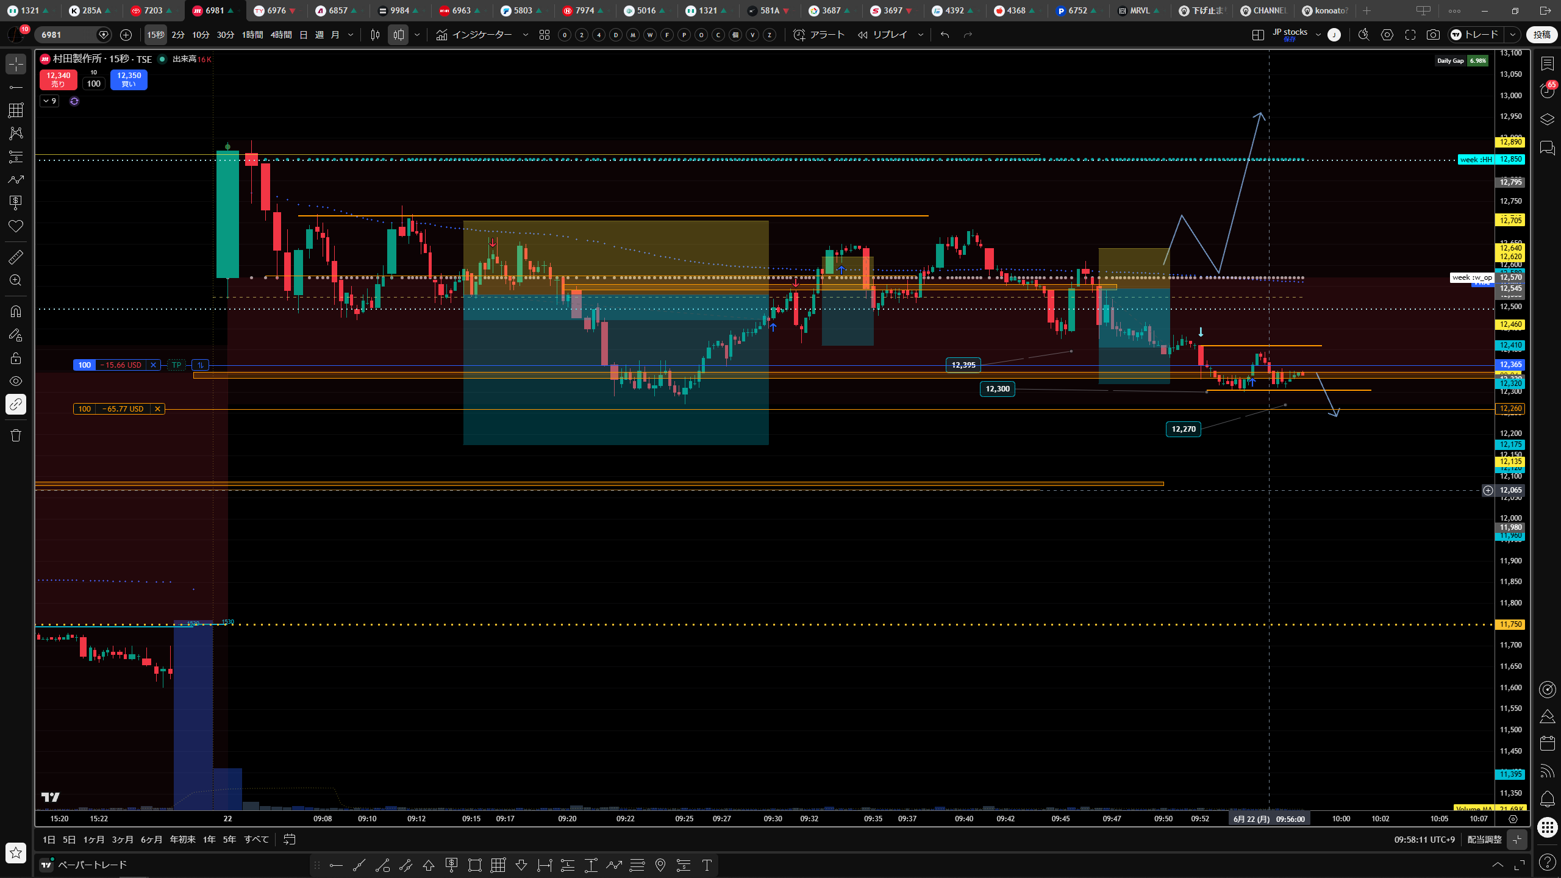Image resolution: width=1561 pixels, height=878 pixels.
Task: Open the zoom-in magnifier tool
Action: pyautogui.click(x=16, y=280)
